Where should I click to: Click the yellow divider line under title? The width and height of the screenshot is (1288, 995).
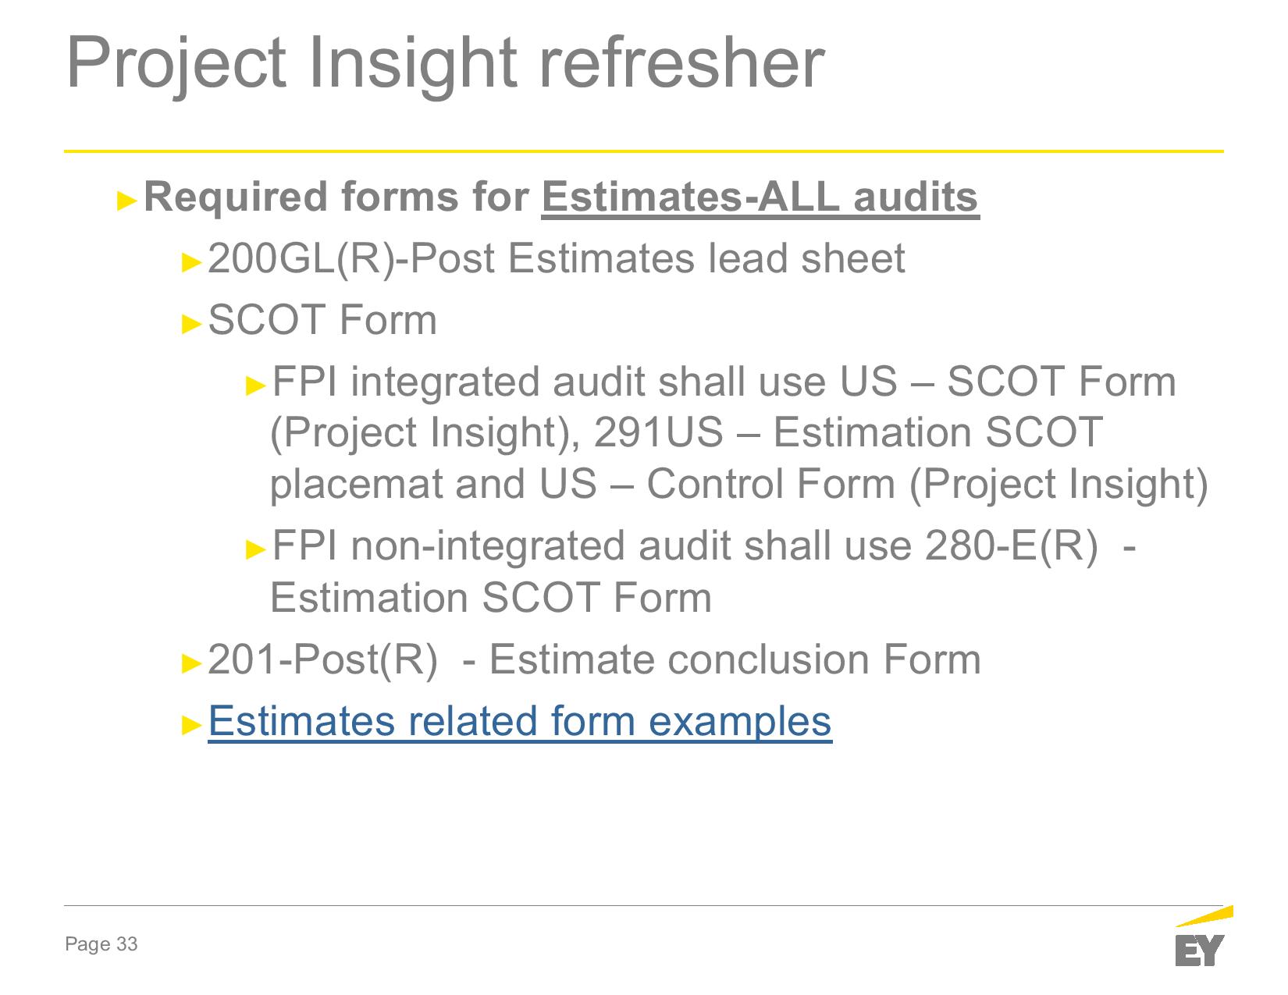coord(643,151)
